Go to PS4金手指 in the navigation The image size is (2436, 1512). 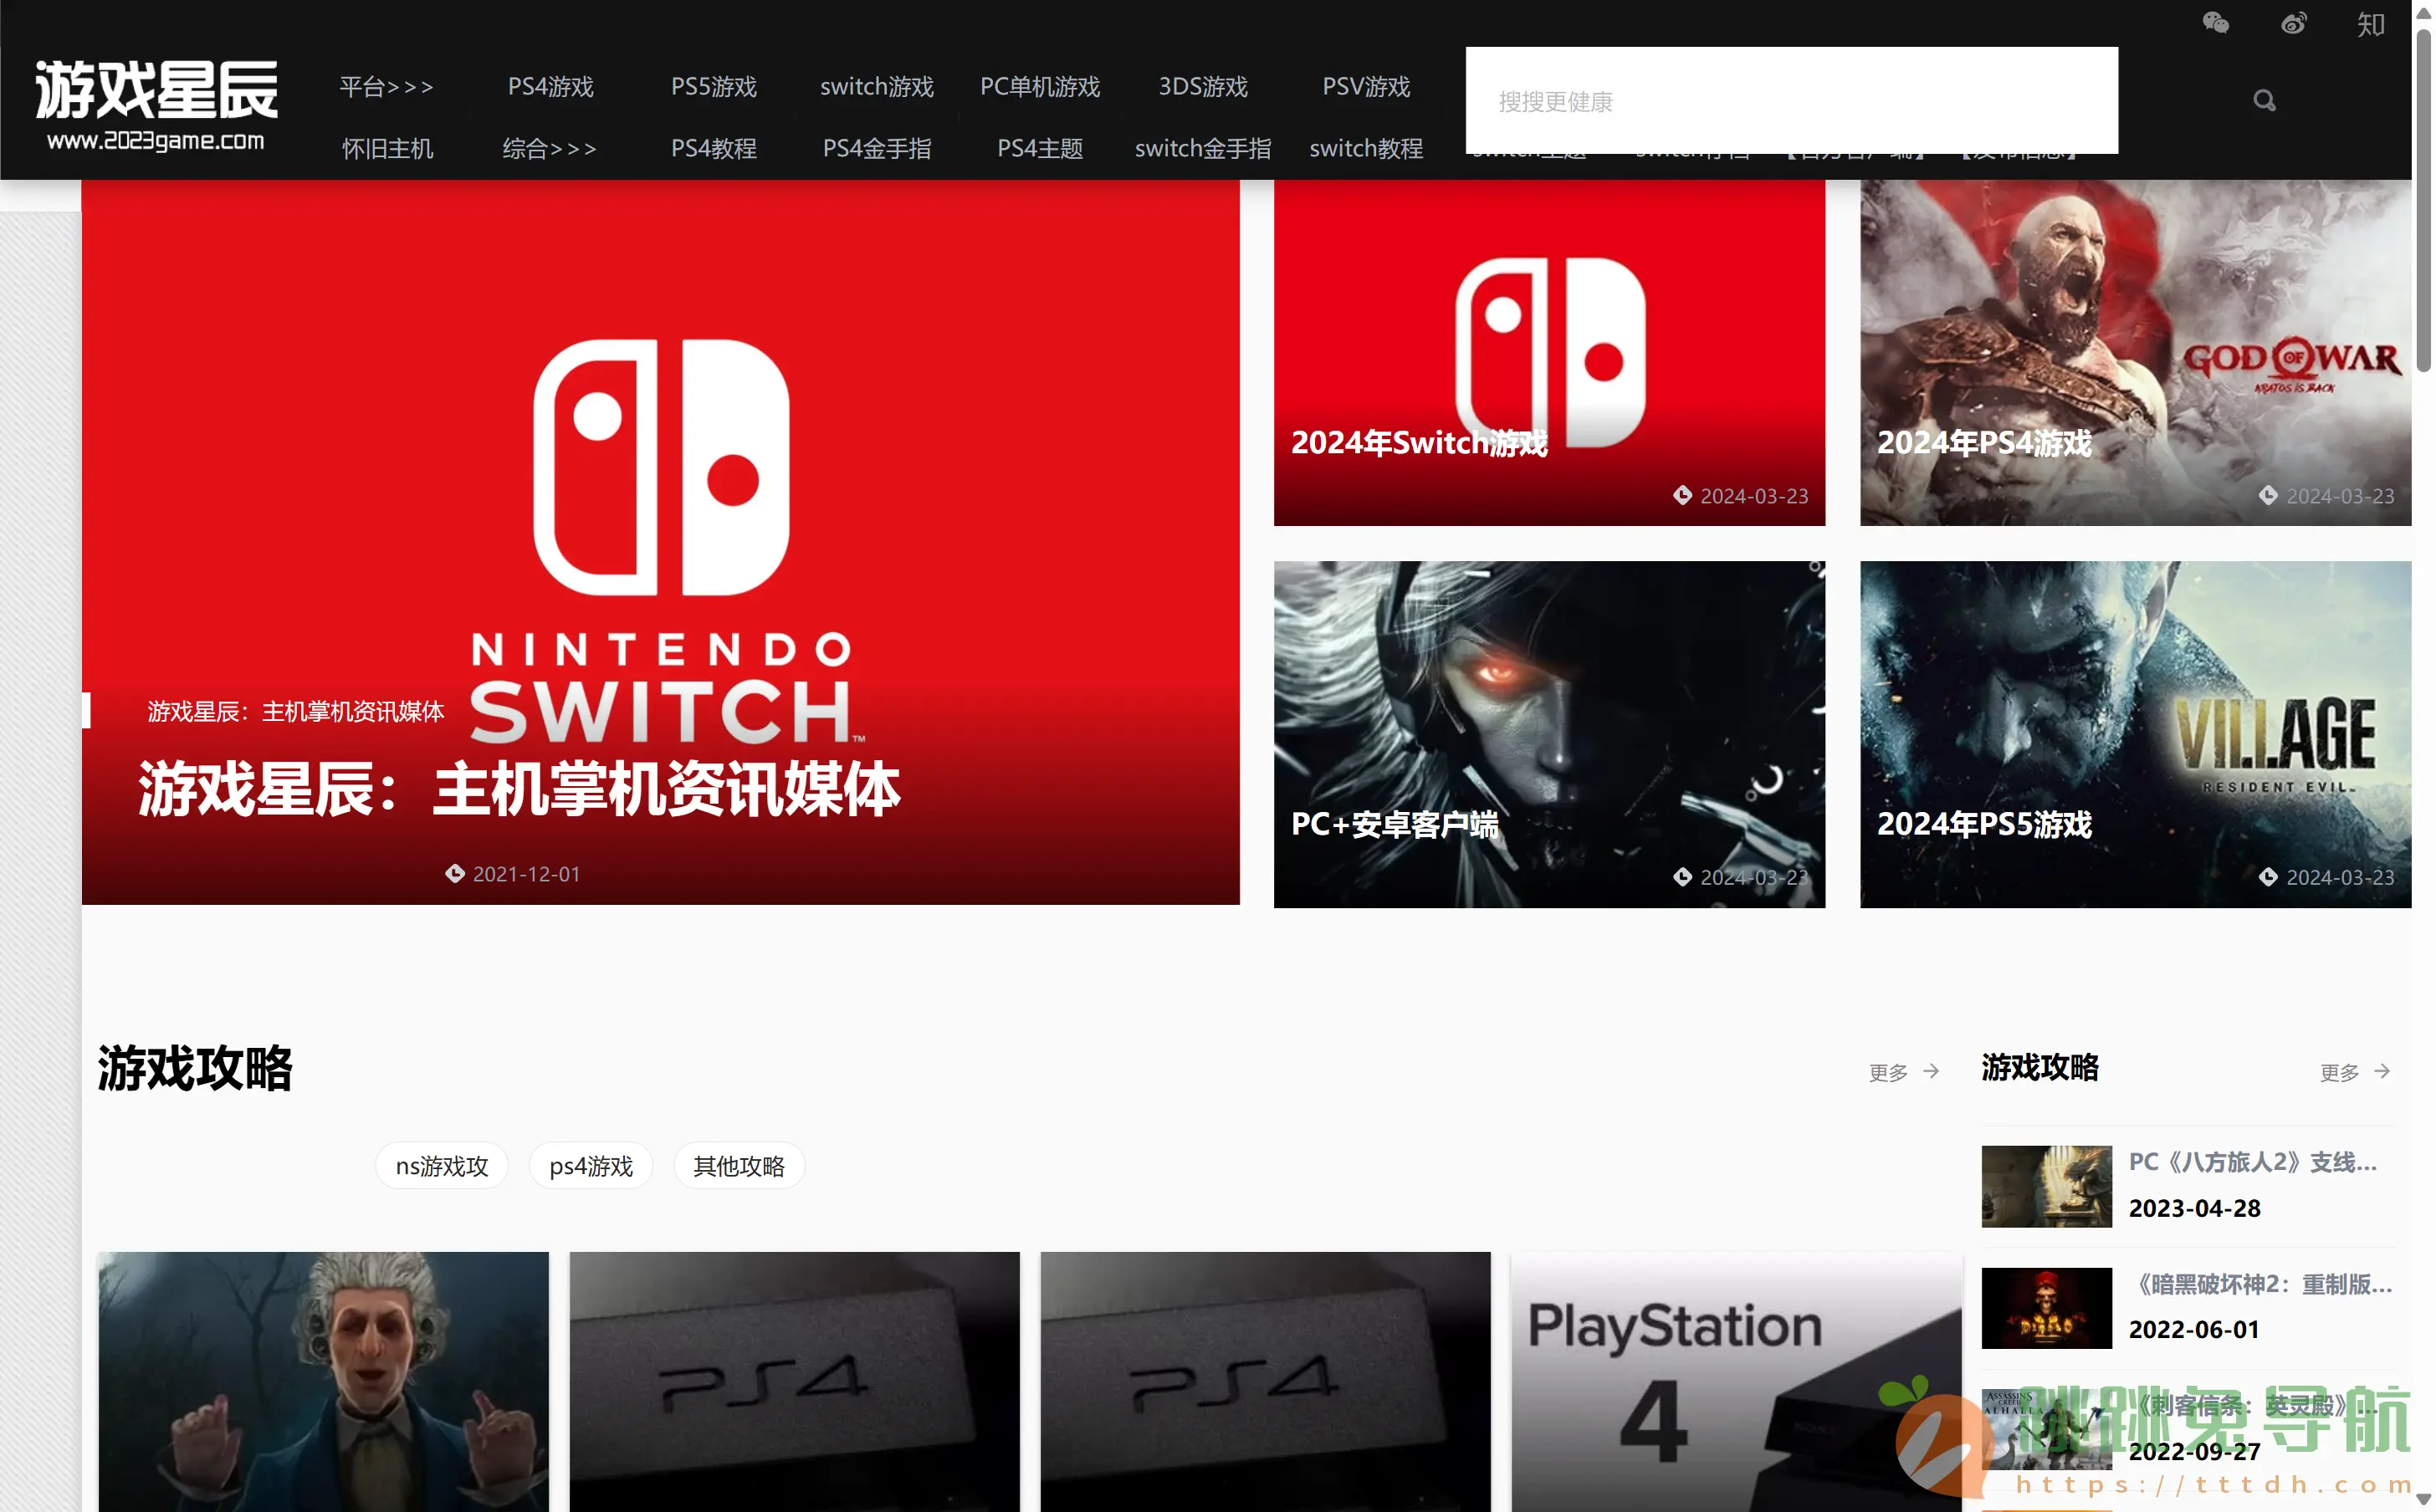tap(876, 149)
